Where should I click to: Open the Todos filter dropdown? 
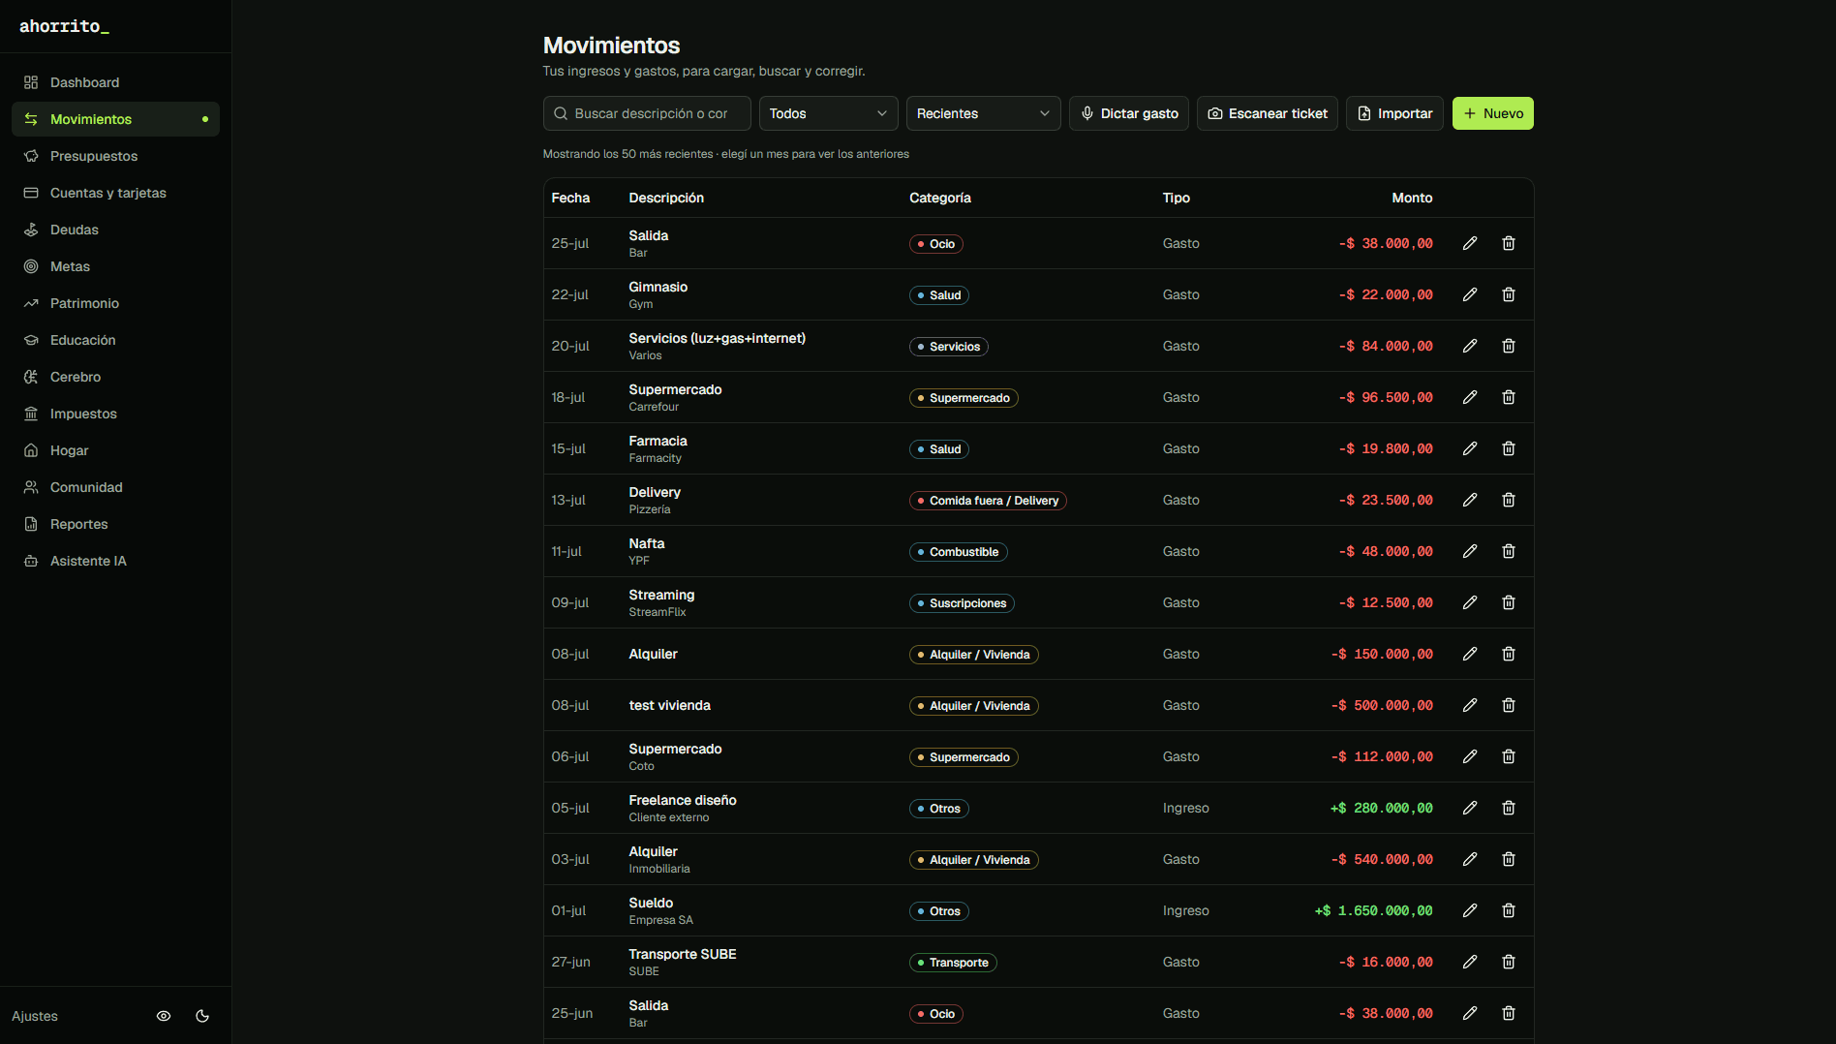828,113
